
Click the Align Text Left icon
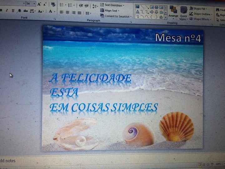coord(62,13)
